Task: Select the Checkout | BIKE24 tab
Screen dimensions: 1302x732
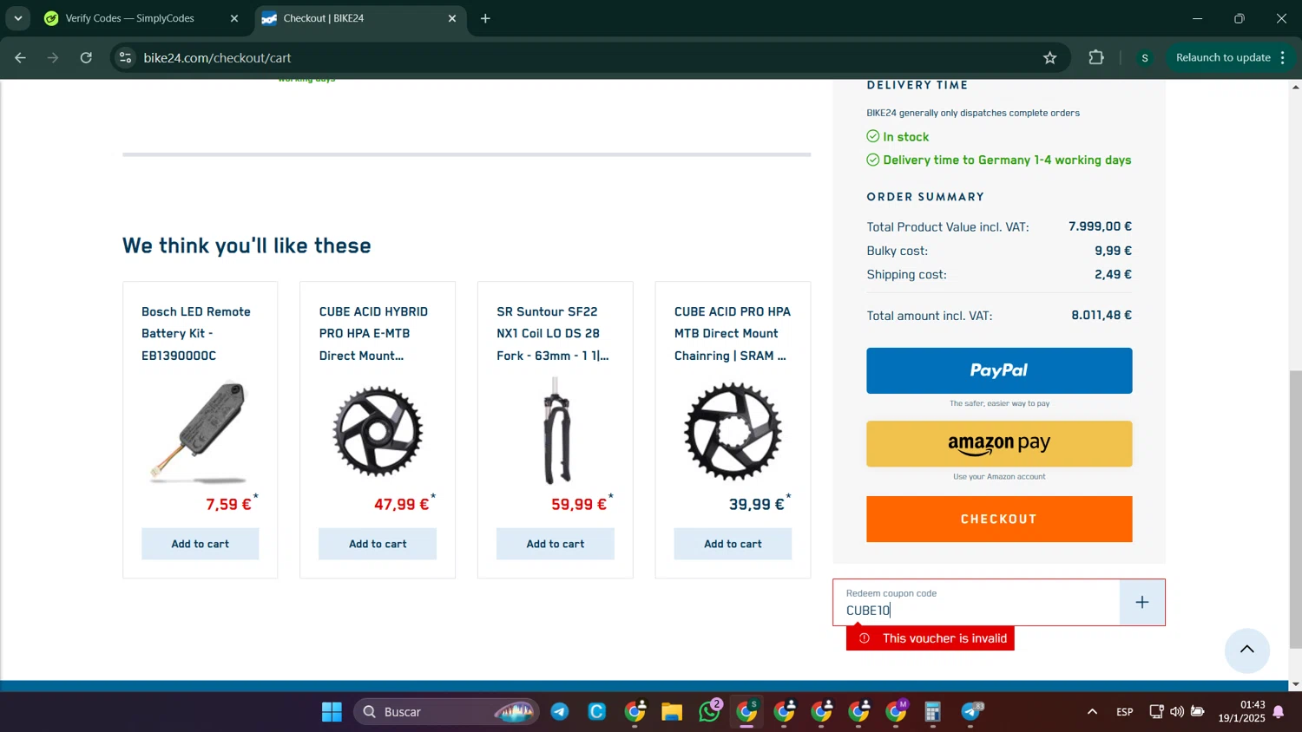Action: pos(360,18)
